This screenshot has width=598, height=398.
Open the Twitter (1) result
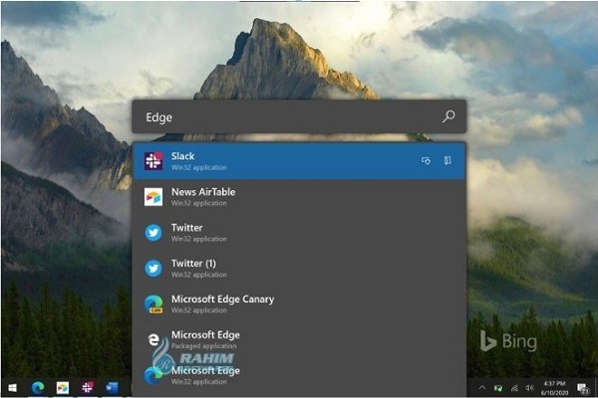click(x=299, y=268)
